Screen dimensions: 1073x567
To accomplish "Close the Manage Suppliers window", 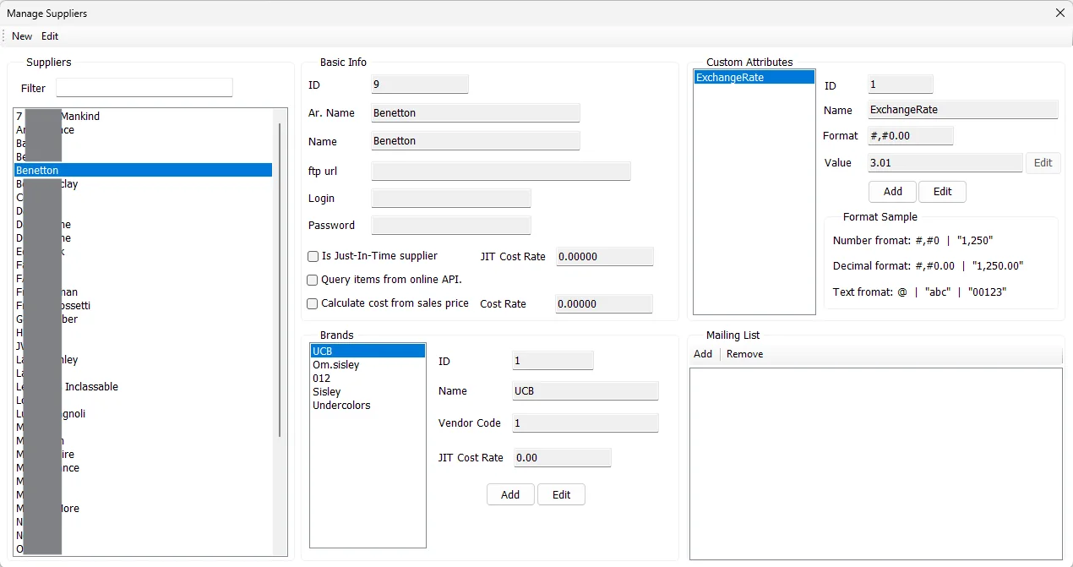I will [1059, 13].
